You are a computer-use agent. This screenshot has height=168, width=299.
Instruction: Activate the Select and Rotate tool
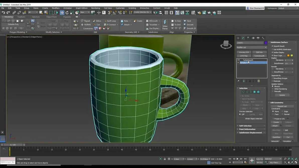click(67, 13)
